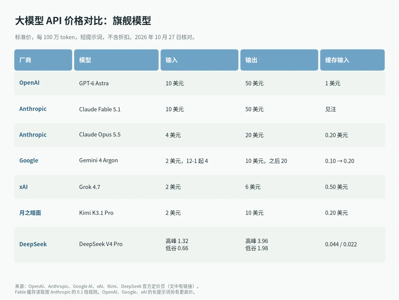
Task: Click the title 大模型 API 价格对比
Action: point(83,21)
